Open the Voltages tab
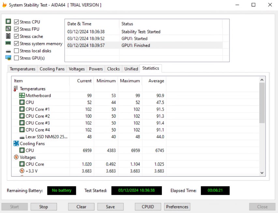 coord(77,69)
